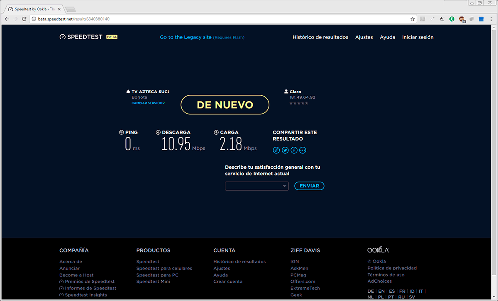This screenshot has height=301, width=498.
Task: Submit the rating with ENVIAR button
Action: point(309,186)
